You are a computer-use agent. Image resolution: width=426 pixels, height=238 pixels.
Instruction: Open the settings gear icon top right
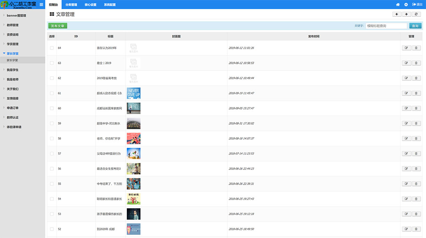tap(406, 4)
